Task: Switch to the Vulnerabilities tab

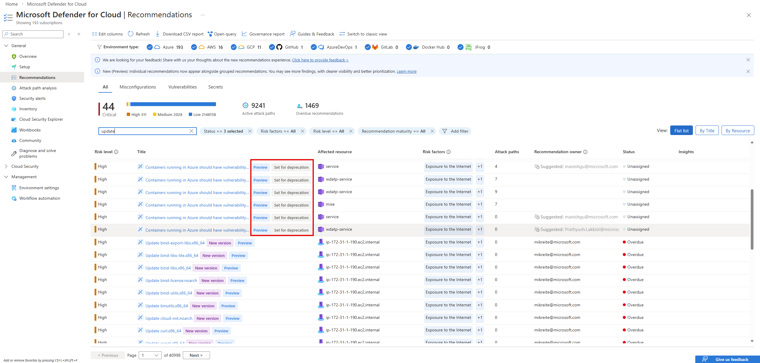Action: coord(182,87)
